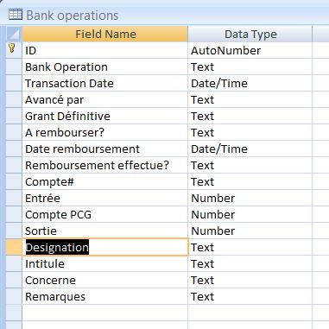Select the row selector for Bank Operation
The image size is (329, 329).
click(14, 66)
